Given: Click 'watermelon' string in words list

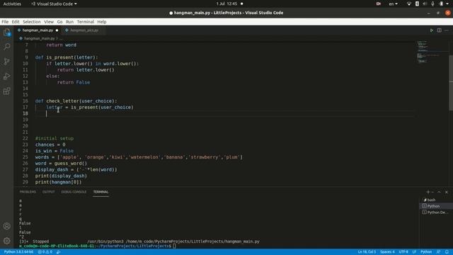Looking at the screenshot, I should click(x=144, y=157).
